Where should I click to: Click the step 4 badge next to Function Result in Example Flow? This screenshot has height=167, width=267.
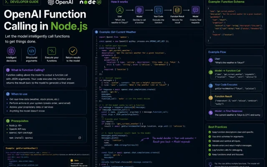211,98
